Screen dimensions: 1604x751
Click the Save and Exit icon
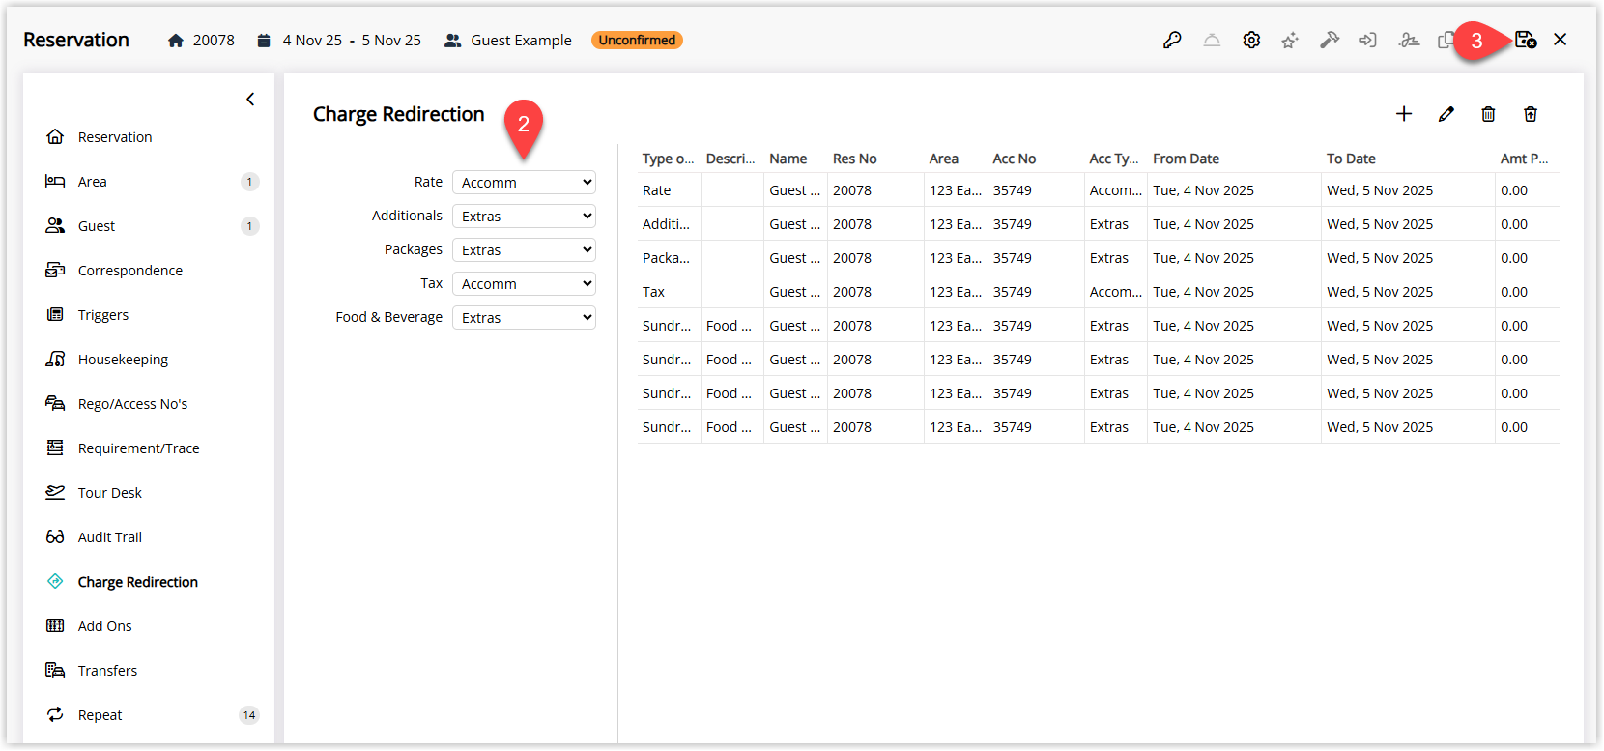(x=1526, y=40)
